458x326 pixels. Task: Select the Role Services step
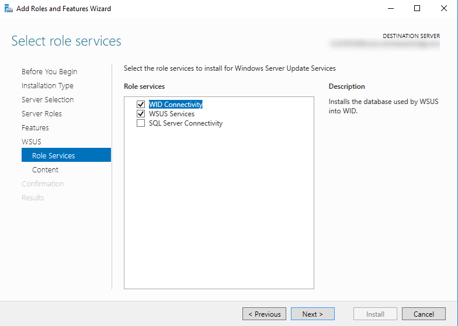tap(67, 155)
